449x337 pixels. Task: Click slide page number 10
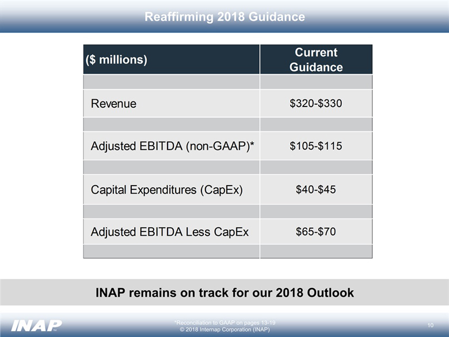coord(430,325)
